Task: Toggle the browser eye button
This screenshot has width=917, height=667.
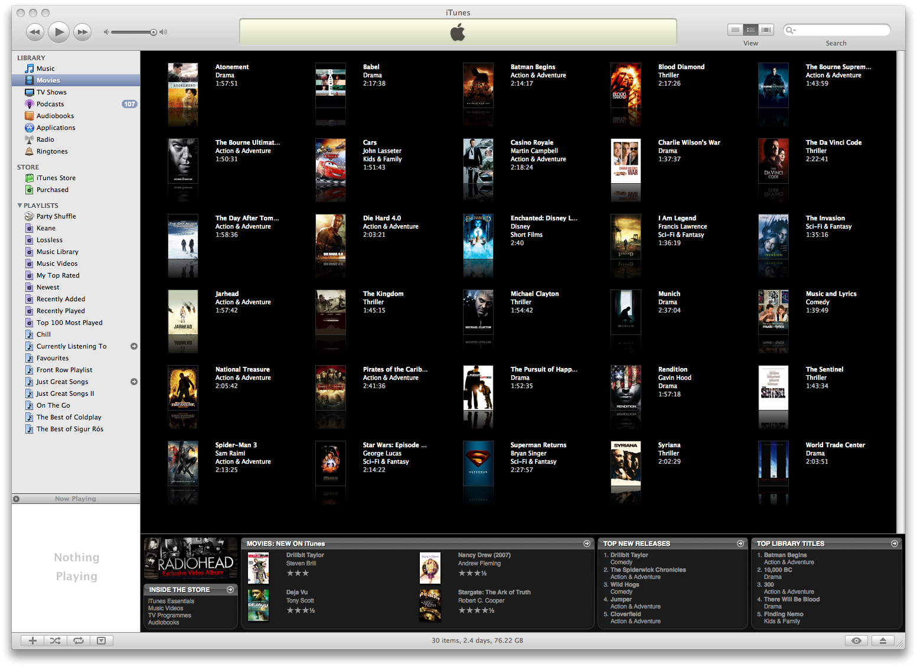Action: coord(856,640)
